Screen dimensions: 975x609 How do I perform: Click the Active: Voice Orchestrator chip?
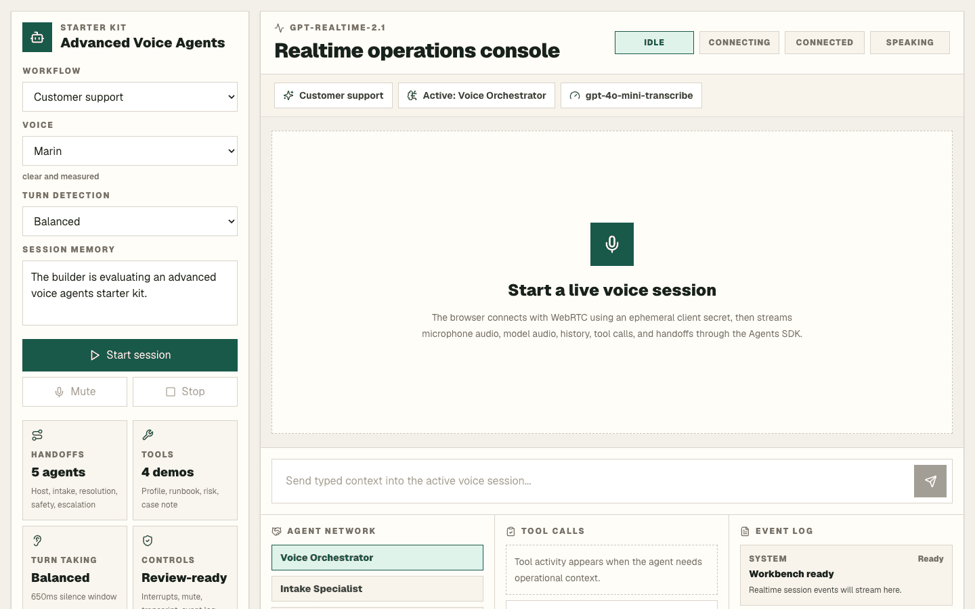477,95
